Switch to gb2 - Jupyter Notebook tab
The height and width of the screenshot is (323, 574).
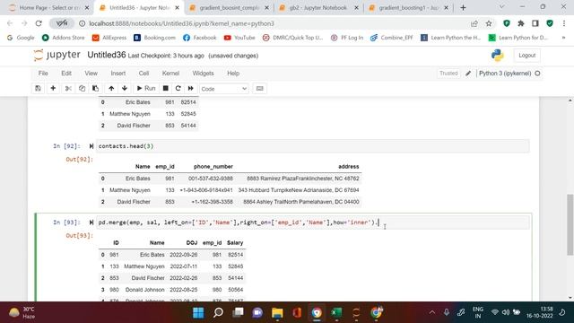[317, 8]
